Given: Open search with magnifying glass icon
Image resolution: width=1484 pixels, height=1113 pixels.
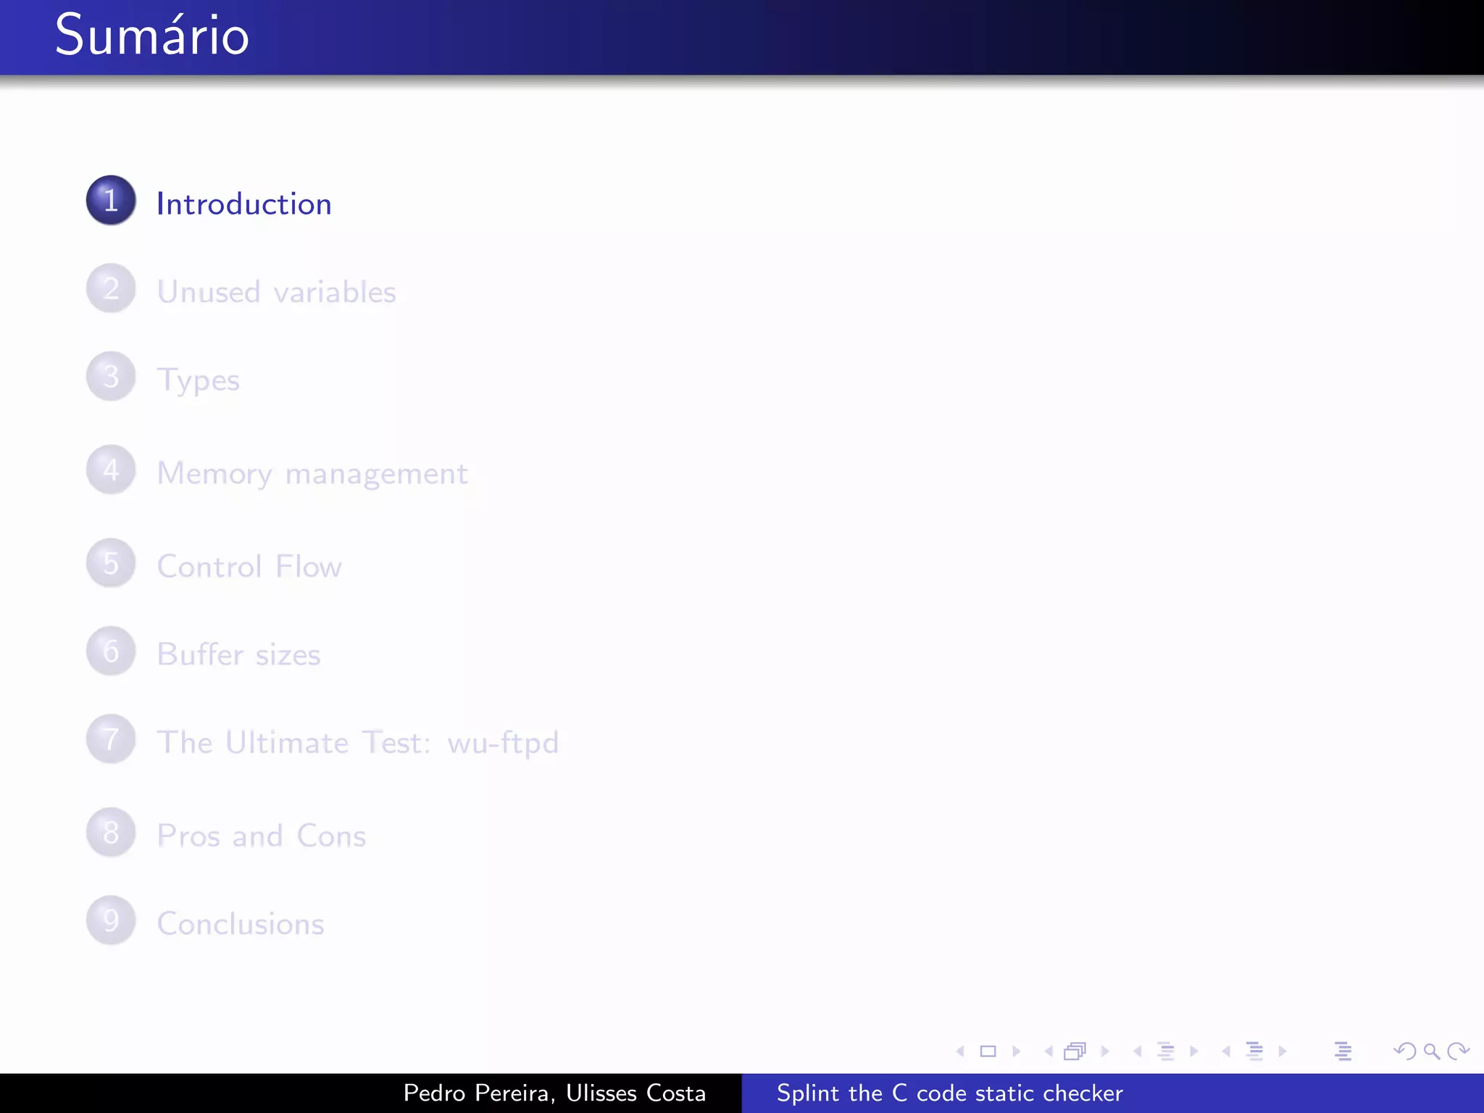Looking at the screenshot, I should 1431,1051.
